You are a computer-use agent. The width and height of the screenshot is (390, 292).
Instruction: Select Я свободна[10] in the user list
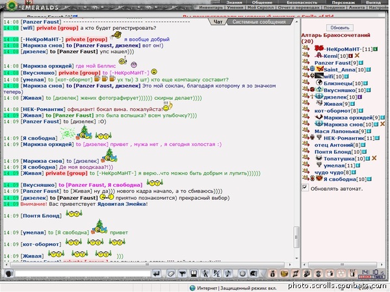pos(344,179)
